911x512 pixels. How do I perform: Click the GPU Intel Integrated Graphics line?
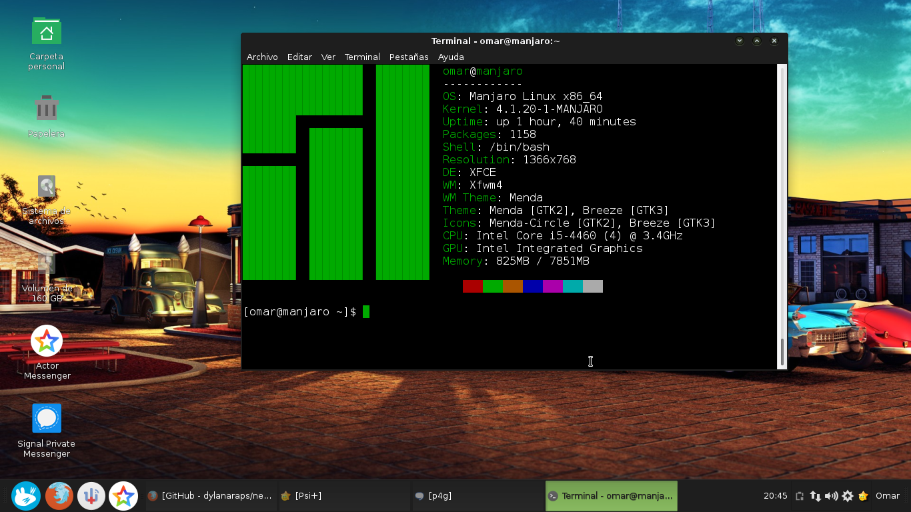point(543,248)
